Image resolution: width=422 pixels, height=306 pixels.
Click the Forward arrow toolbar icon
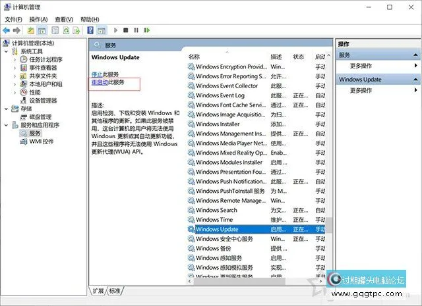pos(16,30)
